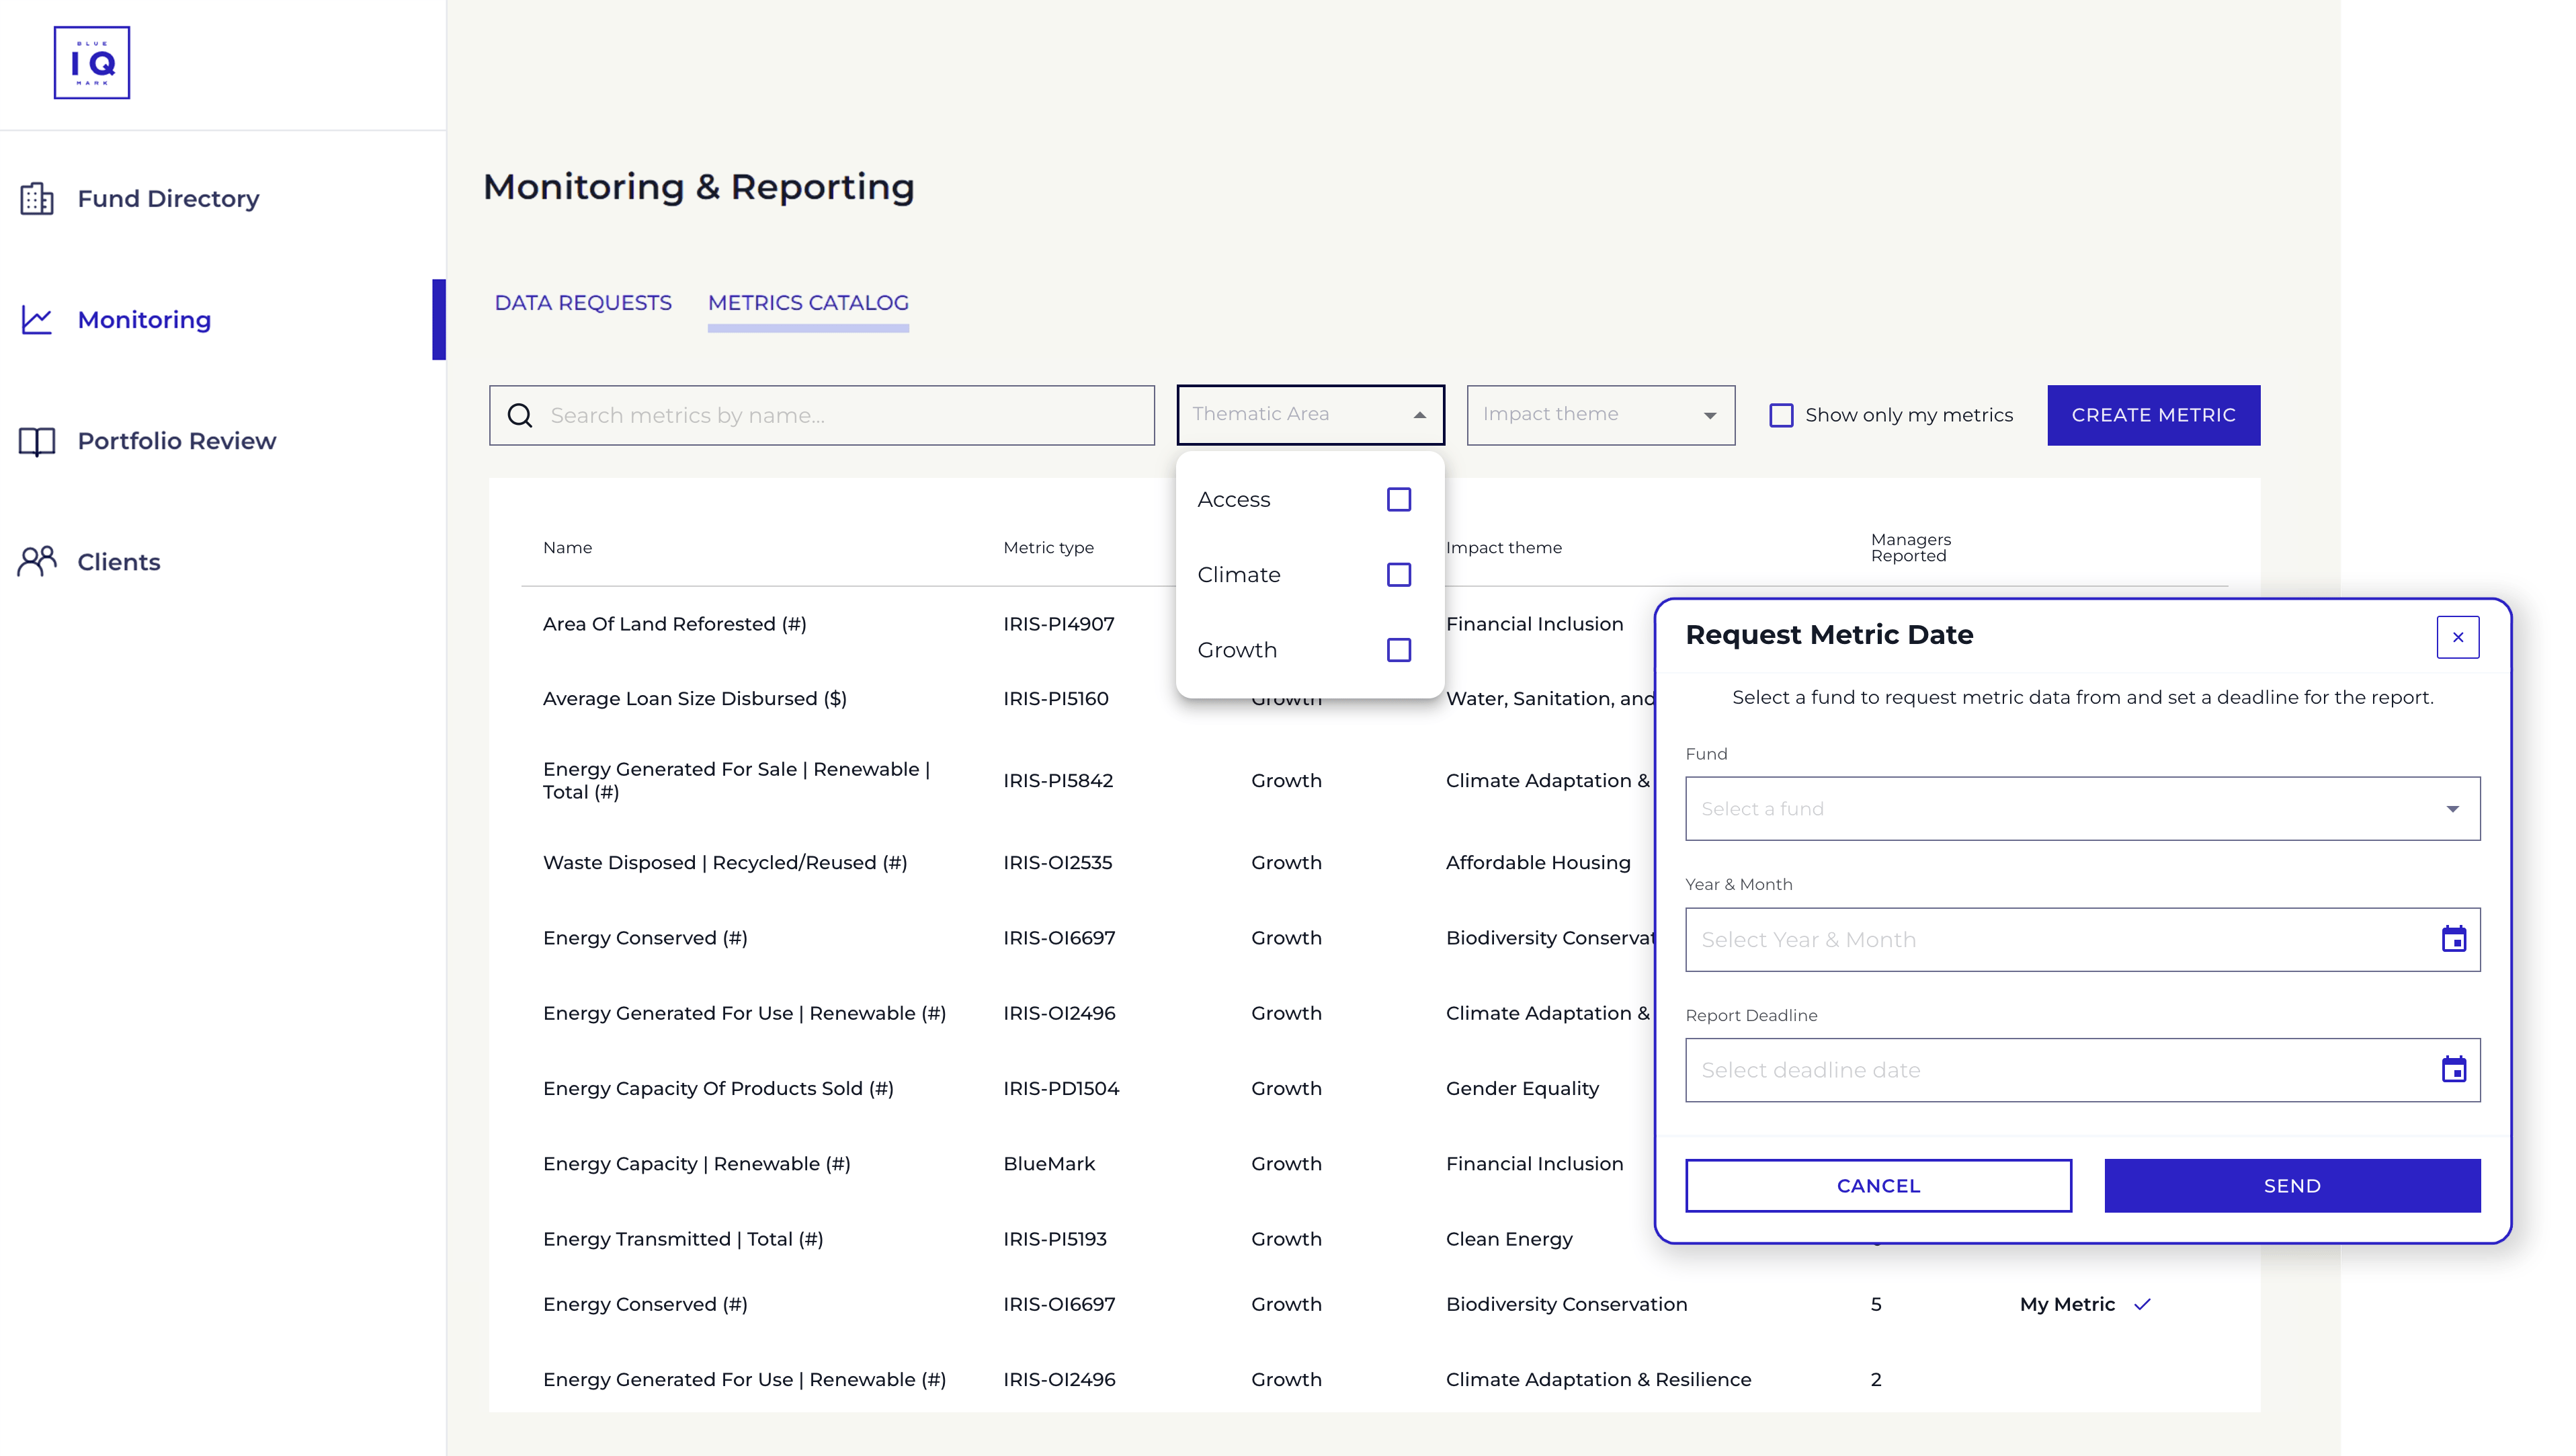The width and height of the screenshot is (2576, 1456).
Task: Click the search magnifier icon
Action: (520, 415)
